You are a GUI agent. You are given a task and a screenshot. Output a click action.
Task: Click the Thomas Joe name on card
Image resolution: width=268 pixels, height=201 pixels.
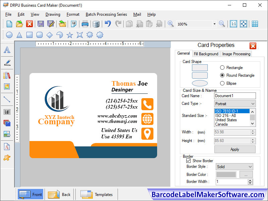[130, 83]
